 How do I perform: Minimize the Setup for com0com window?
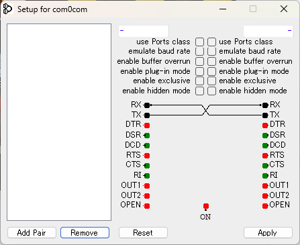223,9
